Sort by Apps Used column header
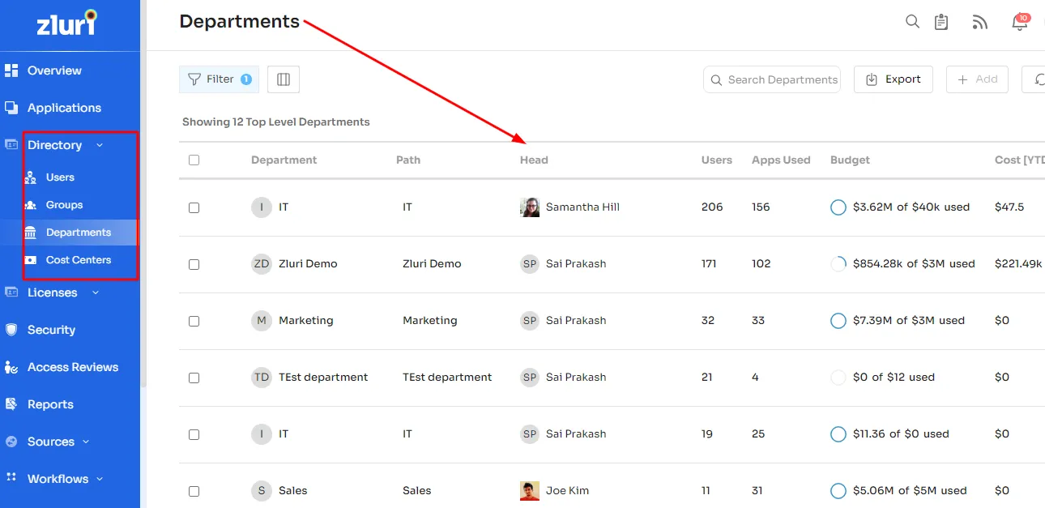Viewport: 1045px width, 508px height. click(781, 160)
